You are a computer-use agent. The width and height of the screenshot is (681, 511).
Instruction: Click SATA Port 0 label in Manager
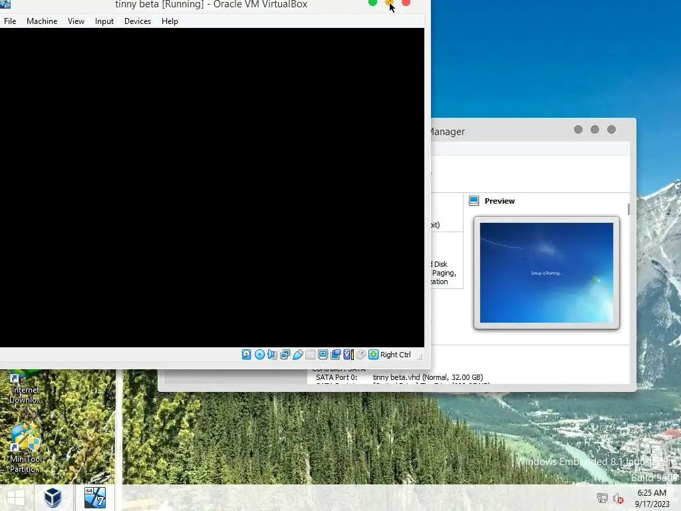coord(337,377)
